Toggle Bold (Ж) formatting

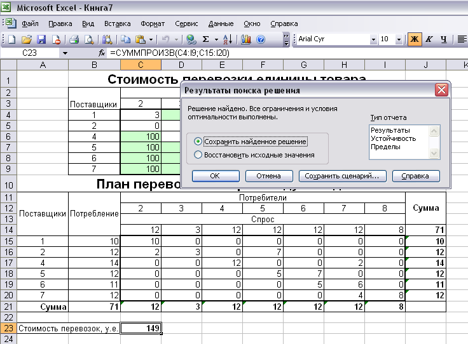(415, 39)
